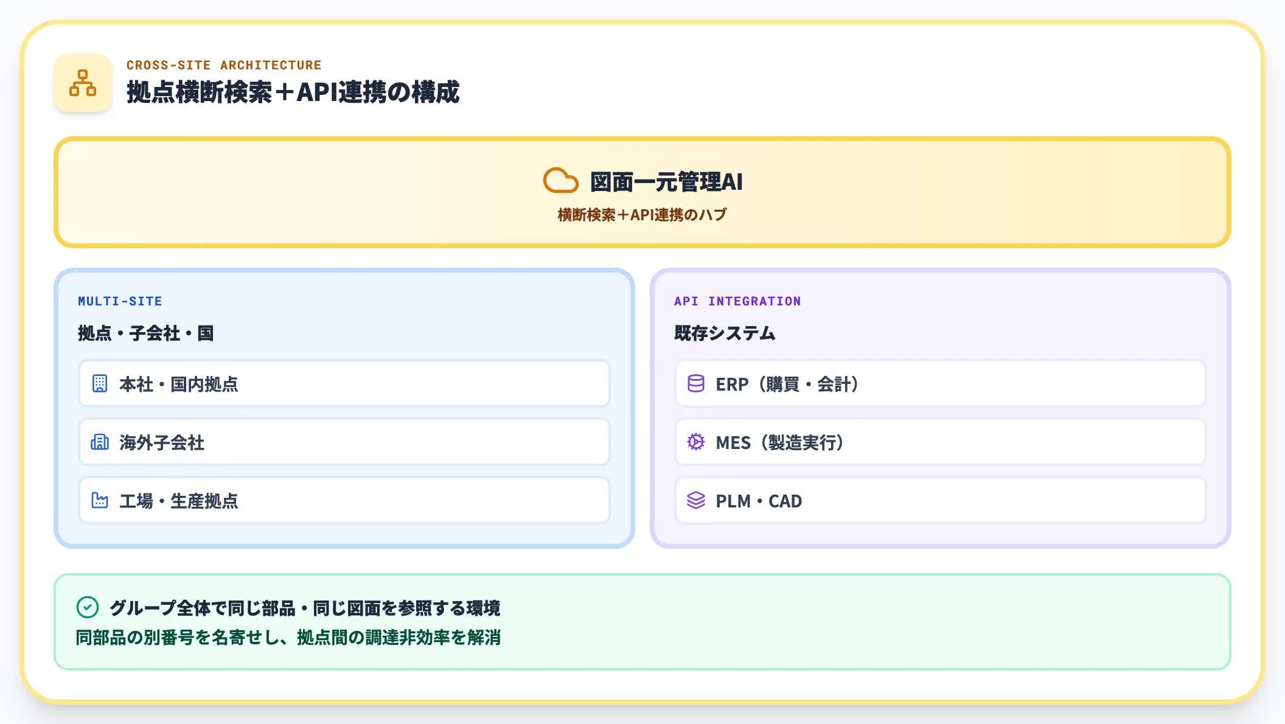Select the MES(製造実行)item
The height and width of the screenshot is (724, 1285).
tap(940, 442)
